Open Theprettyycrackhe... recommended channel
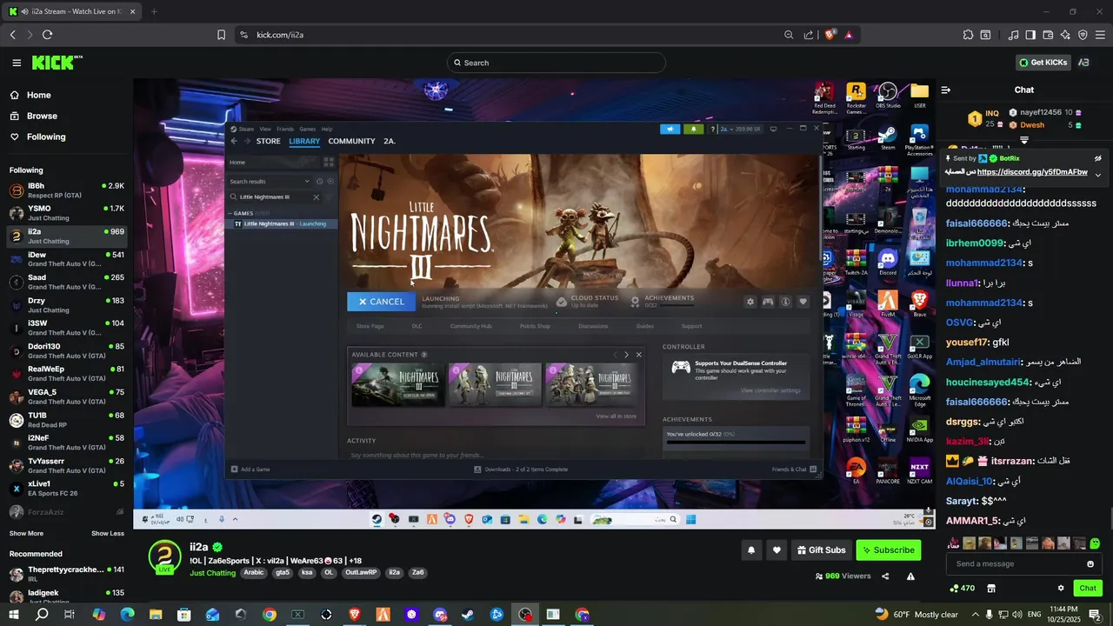1113x626 pixels. [x=66, y=574]
